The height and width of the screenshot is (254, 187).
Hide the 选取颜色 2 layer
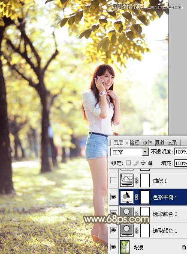[113, 213]
